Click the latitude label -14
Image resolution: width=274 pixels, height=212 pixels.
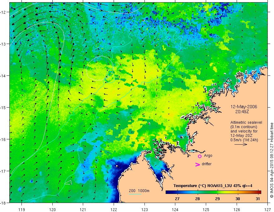pos(3,76)
